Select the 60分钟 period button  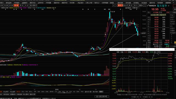(x=11, y=5)
